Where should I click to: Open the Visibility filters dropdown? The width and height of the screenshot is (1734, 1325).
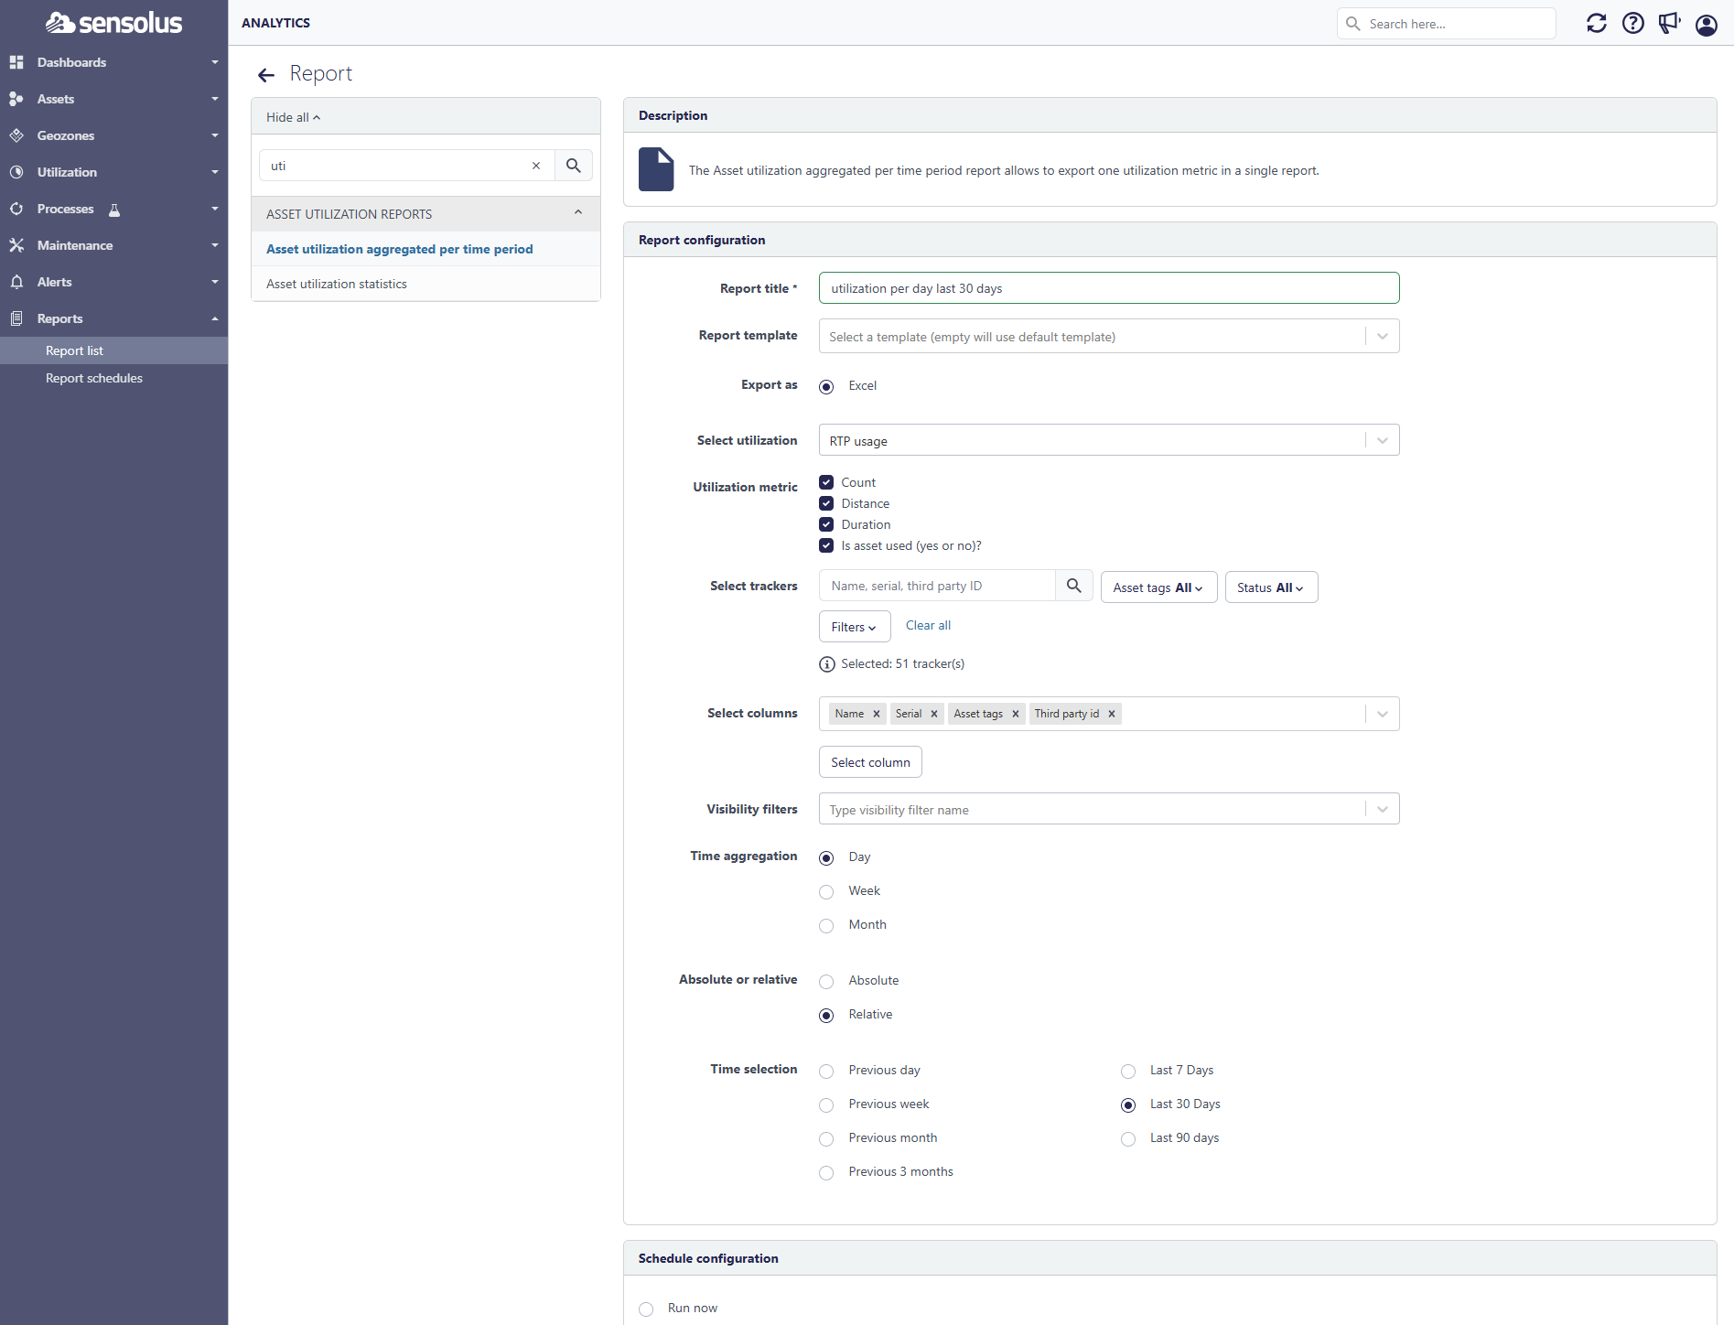click(x=1109, y=809)
